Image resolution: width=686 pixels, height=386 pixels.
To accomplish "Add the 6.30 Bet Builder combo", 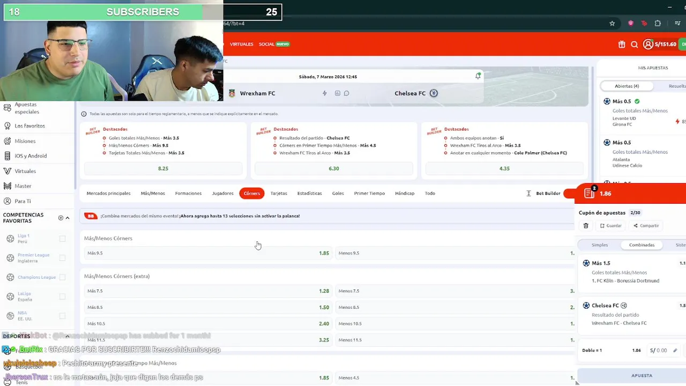I will tap(334, 168).
